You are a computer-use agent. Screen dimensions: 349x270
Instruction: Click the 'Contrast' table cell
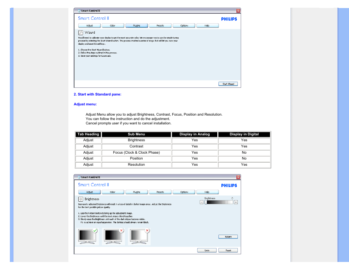136,146
